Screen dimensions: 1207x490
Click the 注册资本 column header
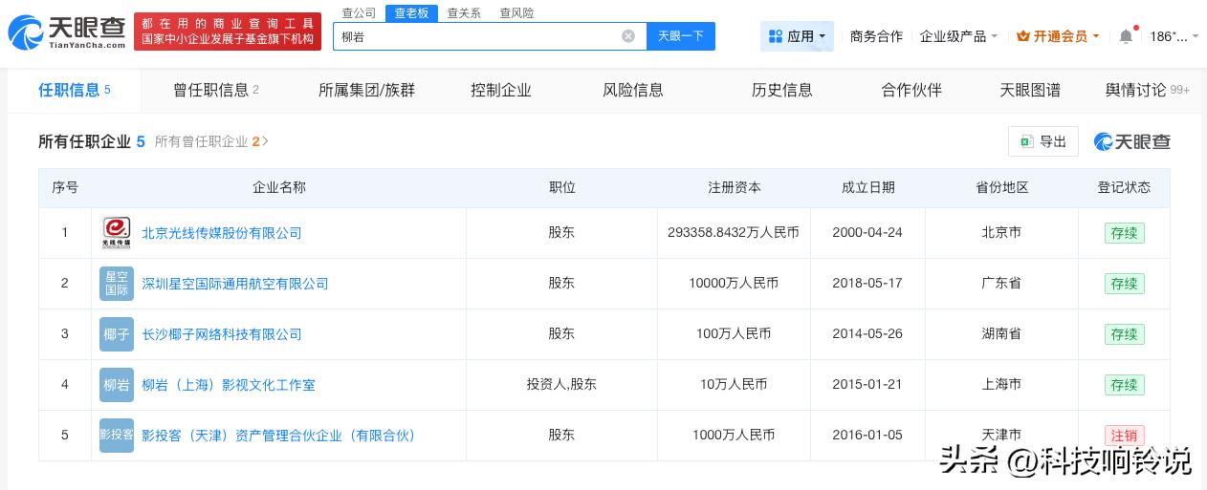coord(734,187)
